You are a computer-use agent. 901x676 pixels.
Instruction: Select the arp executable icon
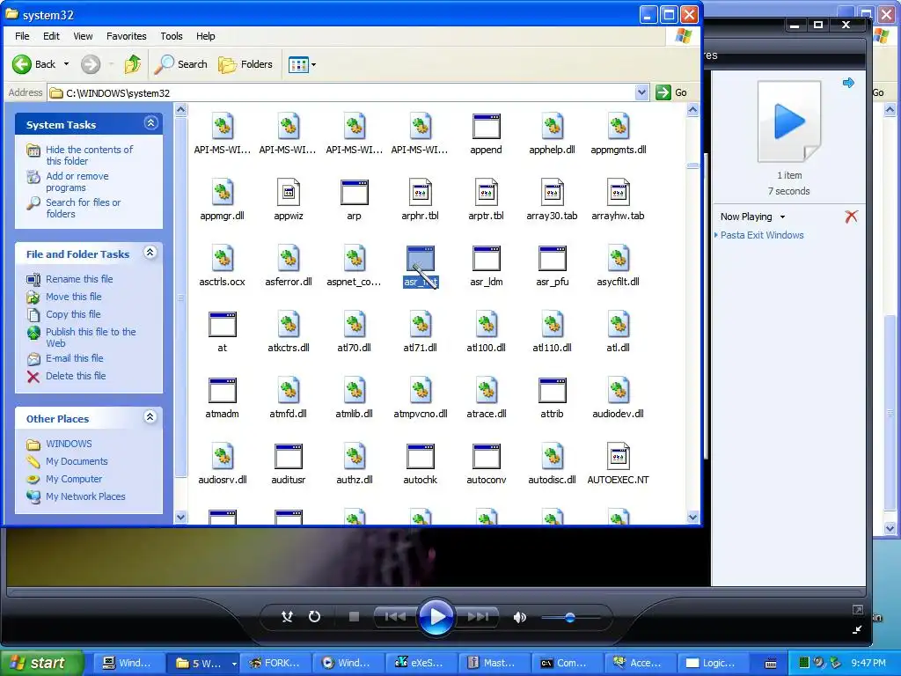[354, 193]
